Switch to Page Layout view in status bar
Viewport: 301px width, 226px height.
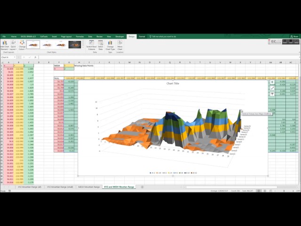tap(265, 191)
